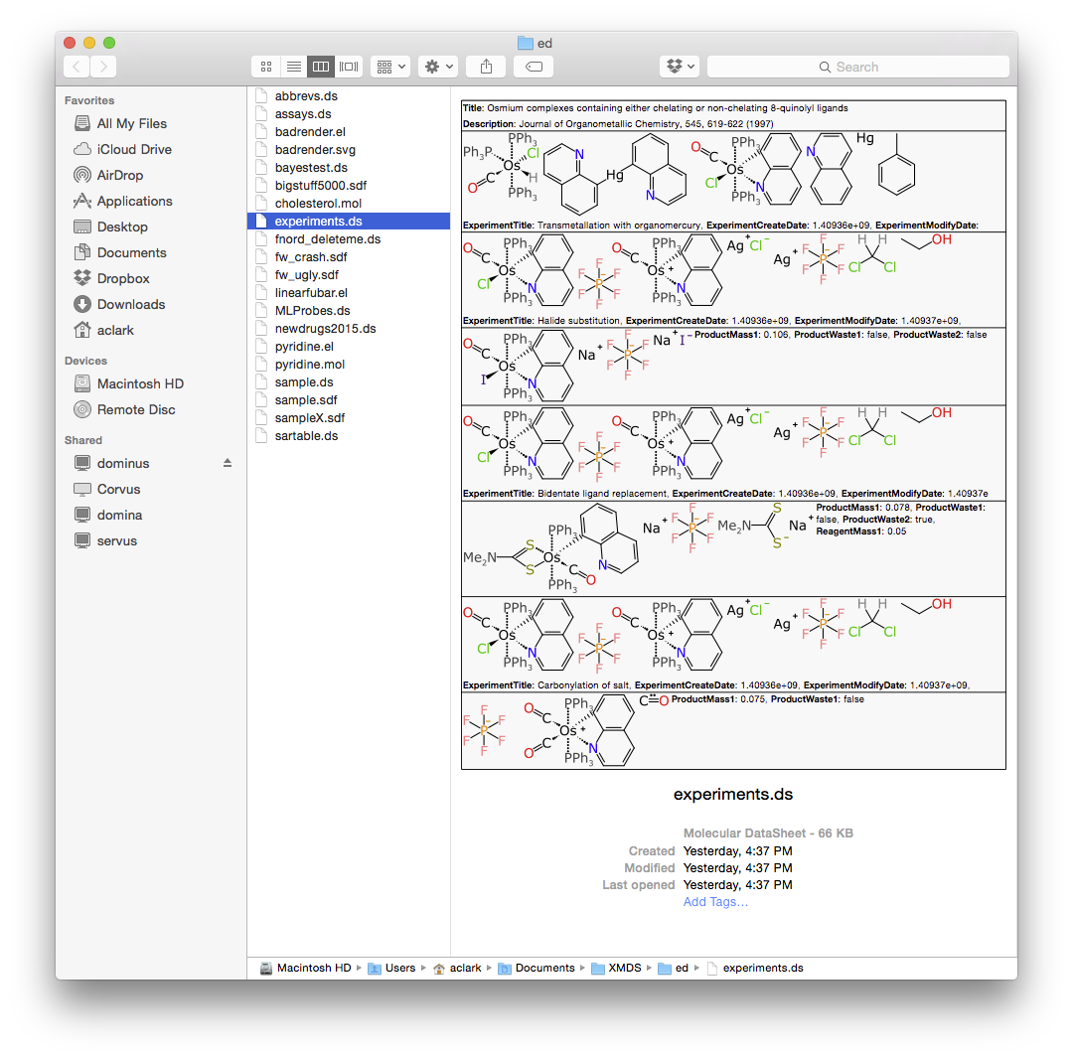Screen dimensions: 1073x1059
Task: Click the Add Tags… link
Action: [715, 901]
